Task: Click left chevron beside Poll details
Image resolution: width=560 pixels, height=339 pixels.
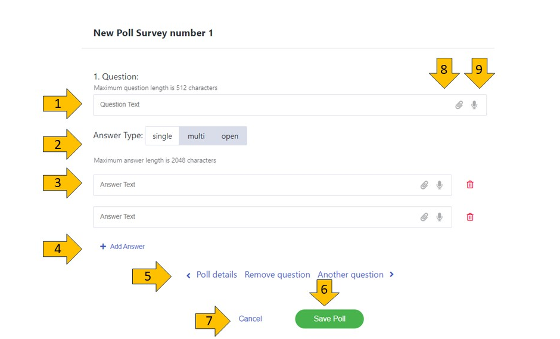Action: pyautogui.click(x=188, y=275)
